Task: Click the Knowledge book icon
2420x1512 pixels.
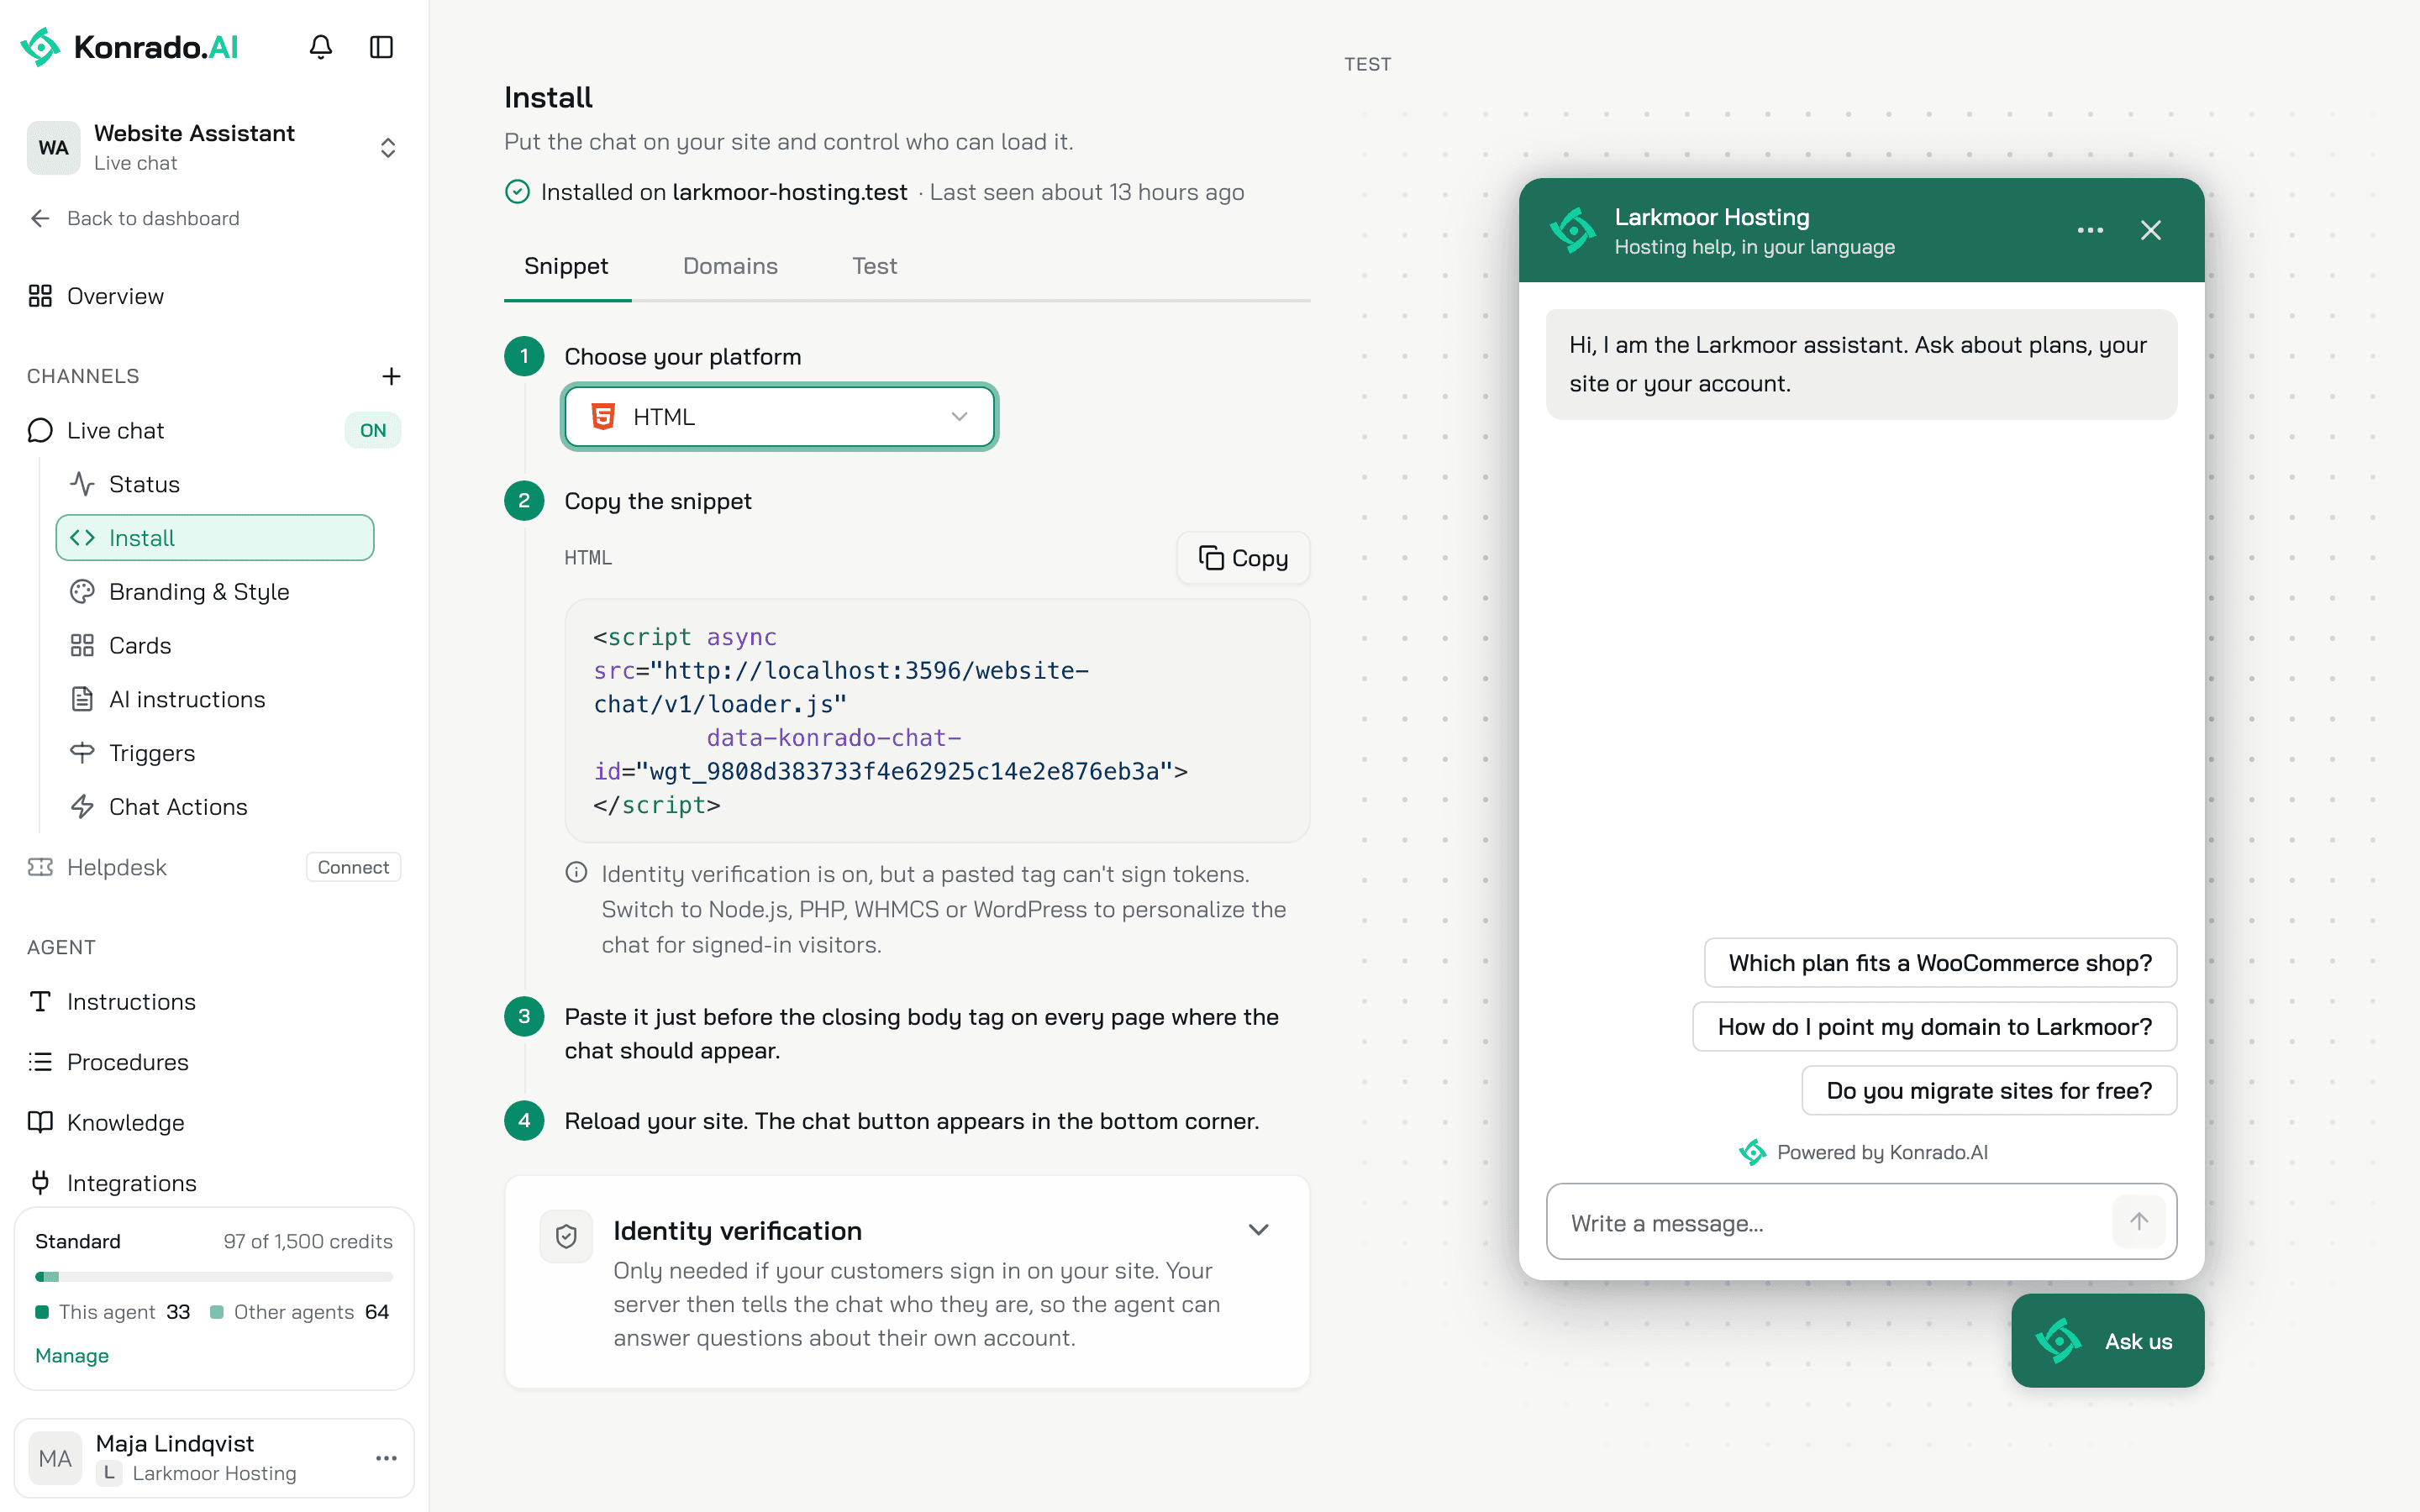Action: coord(40,1122)
